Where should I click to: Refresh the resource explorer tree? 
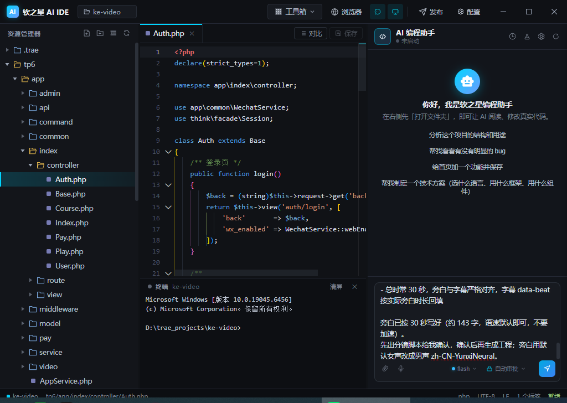click(x=127, y=33)
